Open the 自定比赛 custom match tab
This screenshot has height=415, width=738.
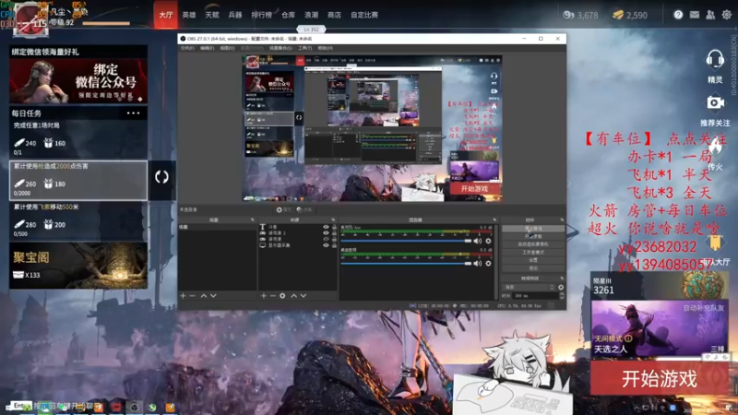pos(364,15)
